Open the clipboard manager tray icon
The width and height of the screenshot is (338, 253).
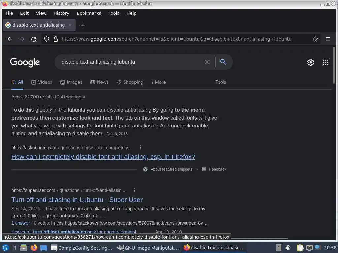coord(300,248)
